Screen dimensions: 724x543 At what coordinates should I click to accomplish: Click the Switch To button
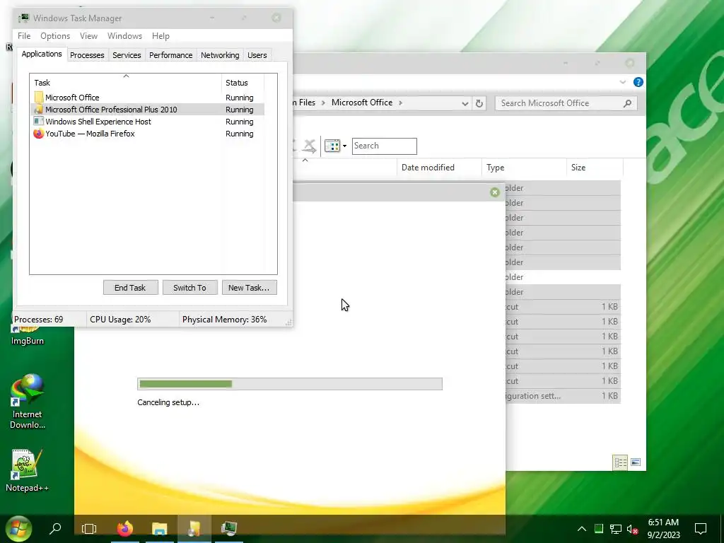pyautogui.click(x=189, y=288)
